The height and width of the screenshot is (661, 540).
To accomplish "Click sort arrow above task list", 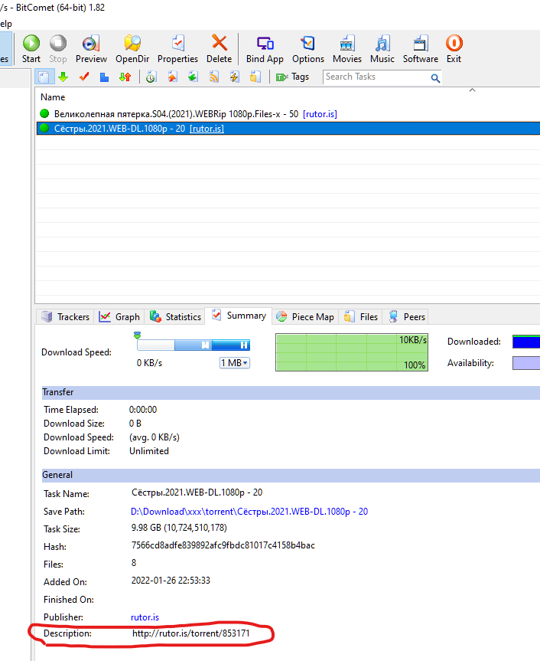I will point(472,90).
